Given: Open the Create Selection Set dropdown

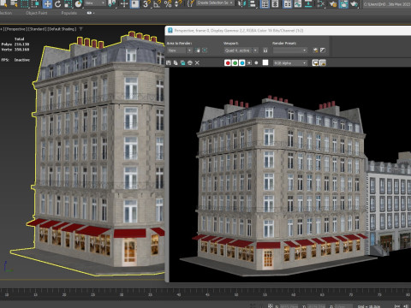Looking at the screenshot, I should (216, 3).
